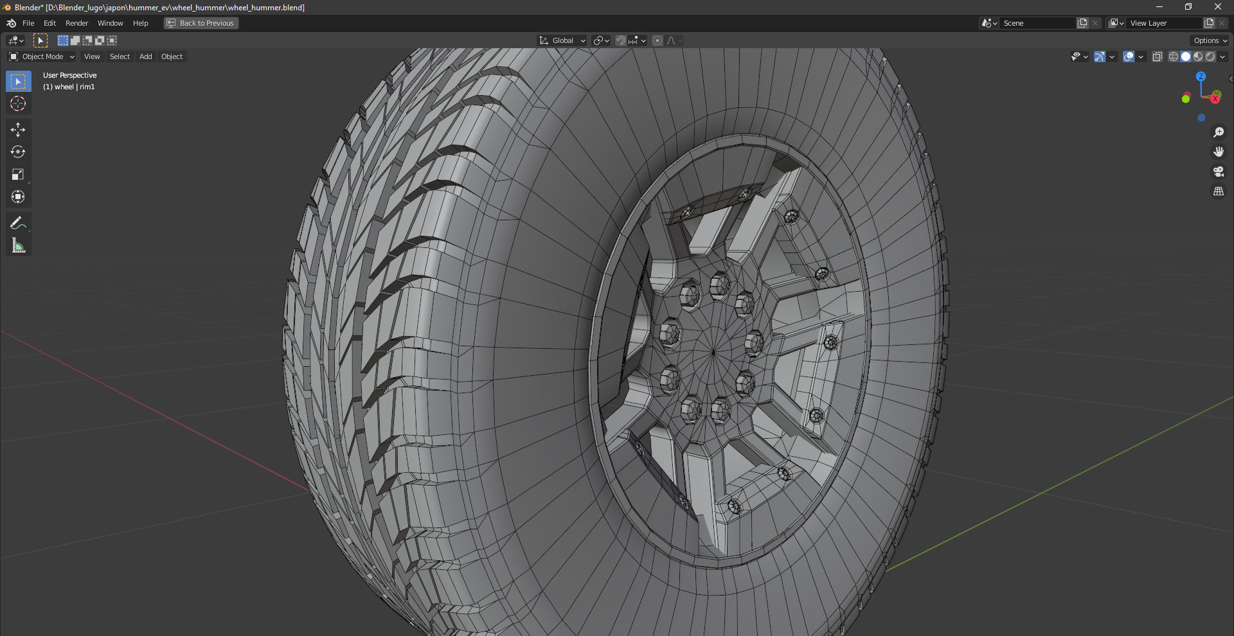1234x636 pixels.
Task: Open the scene browse dropdown
Action: tap(989, 23)
